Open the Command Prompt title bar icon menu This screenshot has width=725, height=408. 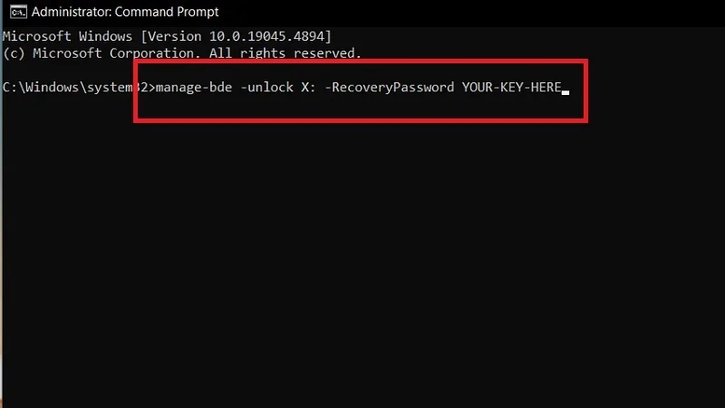pos(18,12)
